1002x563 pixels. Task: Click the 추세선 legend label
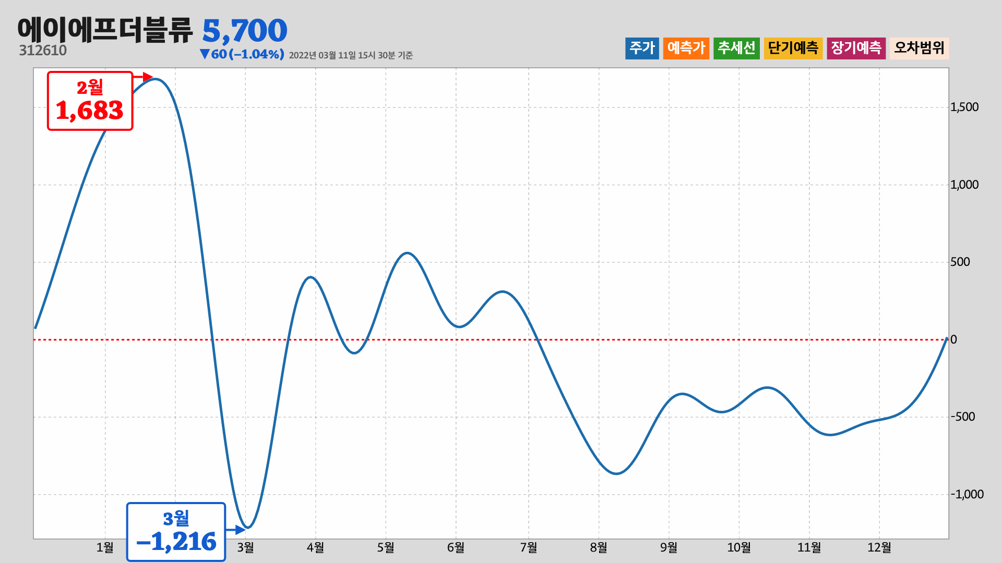[736, 48]
